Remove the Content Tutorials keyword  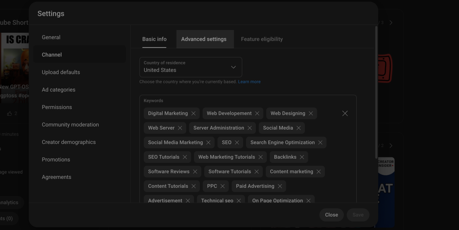(x=194, y=186)
